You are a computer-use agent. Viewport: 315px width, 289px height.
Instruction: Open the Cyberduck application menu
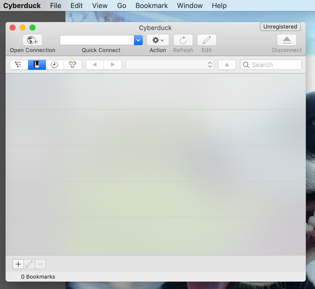click(22, 6)
